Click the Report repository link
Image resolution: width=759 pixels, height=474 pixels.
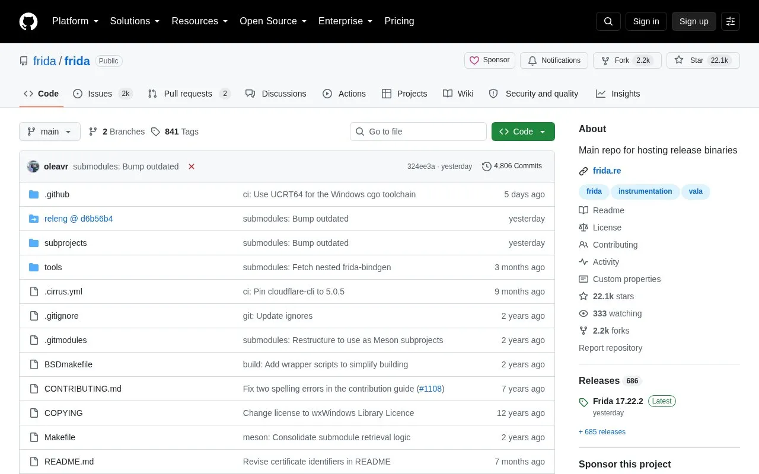(x=610, y=348)
